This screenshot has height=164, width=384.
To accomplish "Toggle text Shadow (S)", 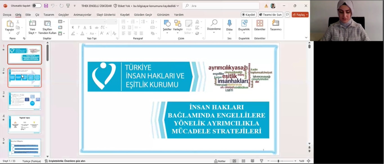I will [90, 27].
